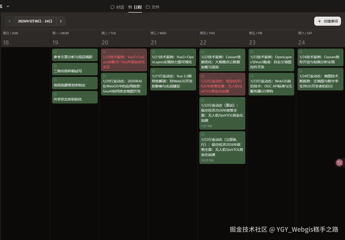
Task: Open 参考文章分析与竞品调研 event
Action: [x=75, y=55]
